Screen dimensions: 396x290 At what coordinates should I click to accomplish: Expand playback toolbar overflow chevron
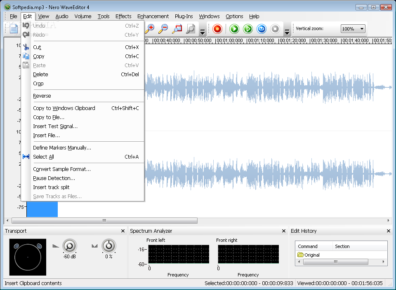[x=287, y=32]
